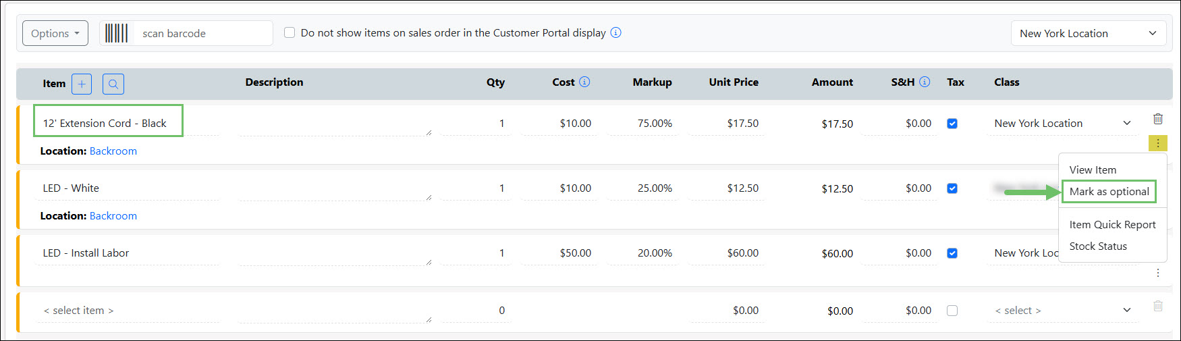Edit $60.00 unit price field
The height and width of the screenshot is (341, 1181).
[727, 253]
